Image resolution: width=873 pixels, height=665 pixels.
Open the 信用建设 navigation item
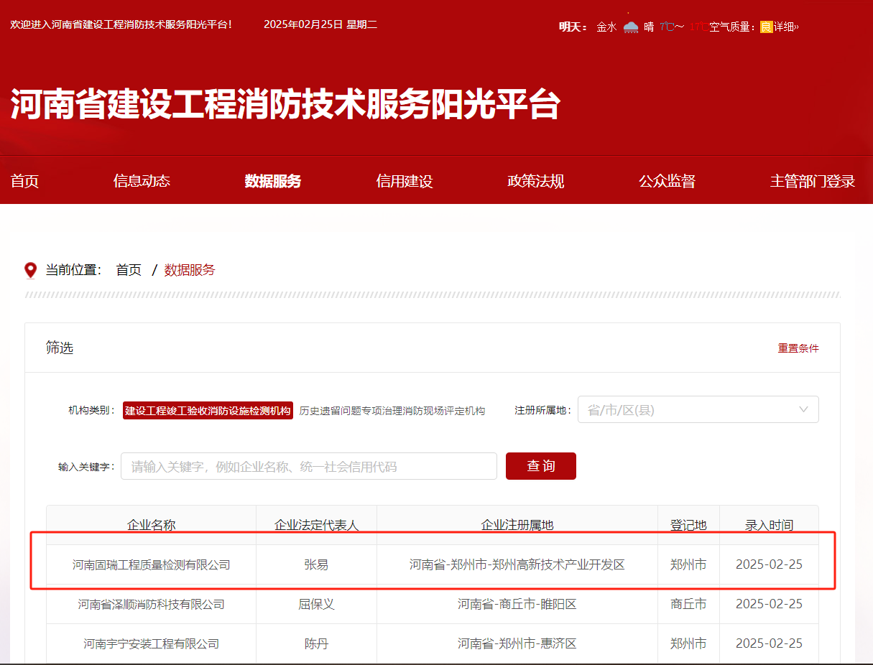coord(404,181)
